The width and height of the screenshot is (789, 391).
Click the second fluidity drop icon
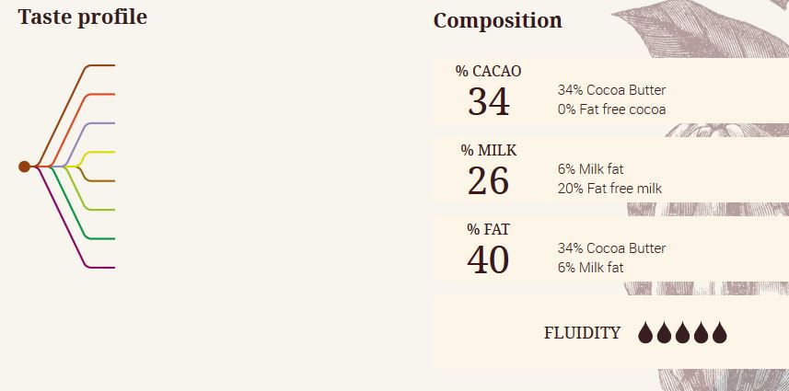pyautogui.click(x=664, y=333)
